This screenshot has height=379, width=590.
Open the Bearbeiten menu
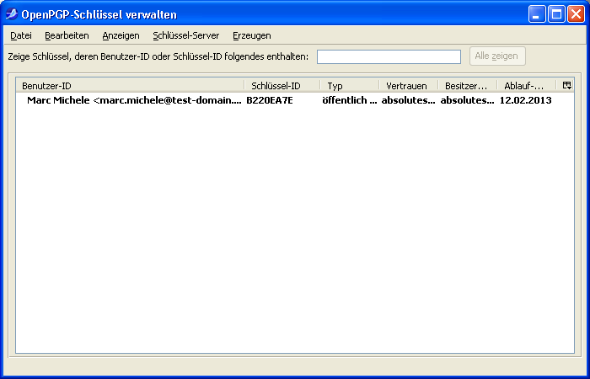pyautogui.click(x=67, y=35)
